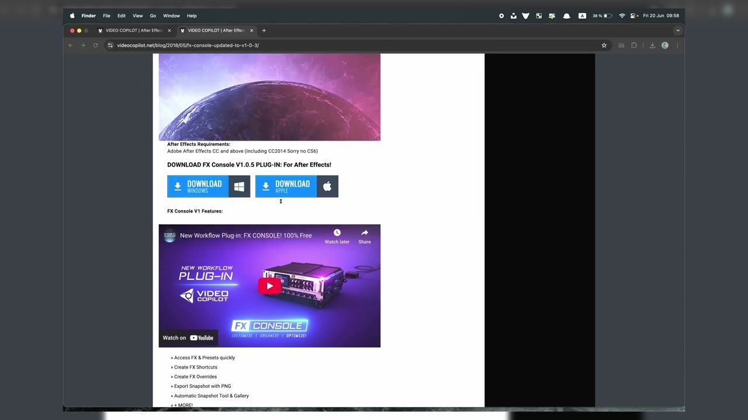
Task: Click Video Copilot channel avatar in video
Action: tap(169, 236)
